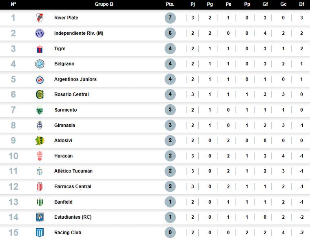The width and height of the screenshot is (310, 240).
Task: Click the Tigre team badge
Action: coord(40,49)
